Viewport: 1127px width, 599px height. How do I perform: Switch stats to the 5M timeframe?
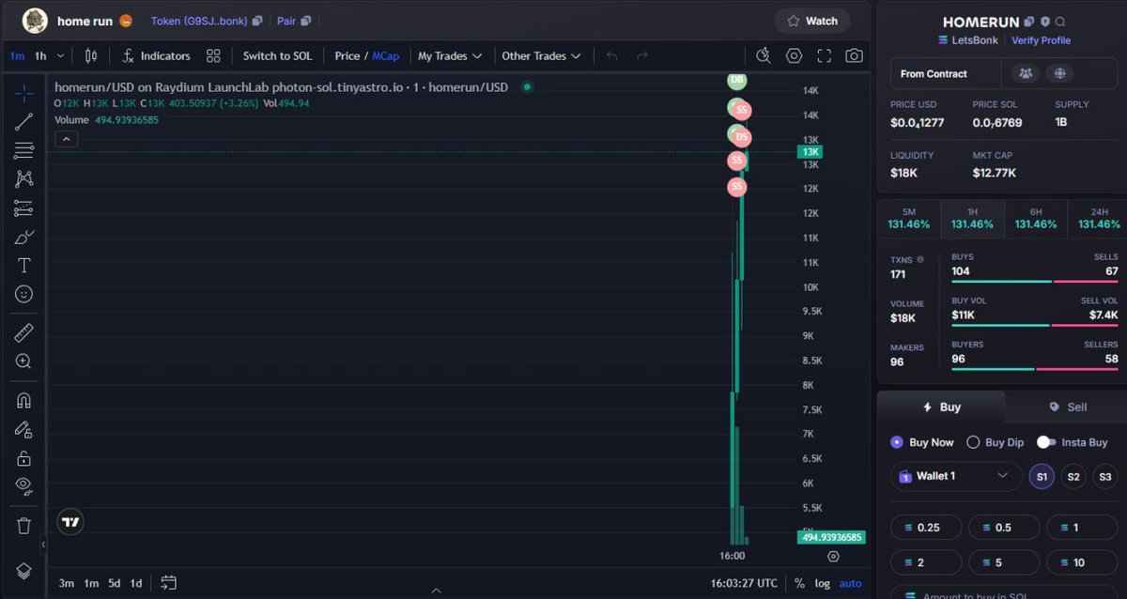tap(908, 218)
